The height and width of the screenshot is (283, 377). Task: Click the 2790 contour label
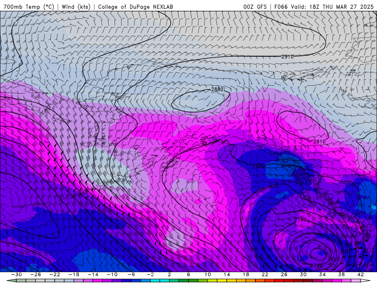(300, 219)
